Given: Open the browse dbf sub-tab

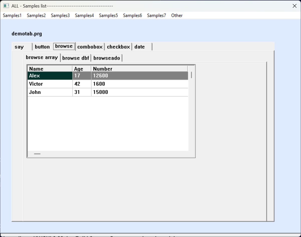Looking at the screenshot, I should (76, 58).
